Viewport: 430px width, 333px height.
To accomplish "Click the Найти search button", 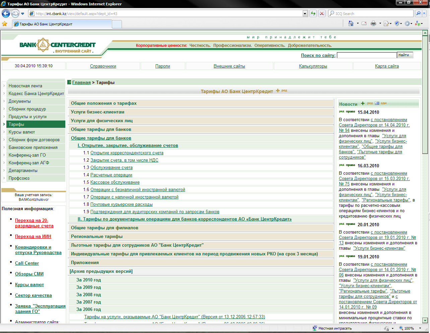I will [405, 55].
